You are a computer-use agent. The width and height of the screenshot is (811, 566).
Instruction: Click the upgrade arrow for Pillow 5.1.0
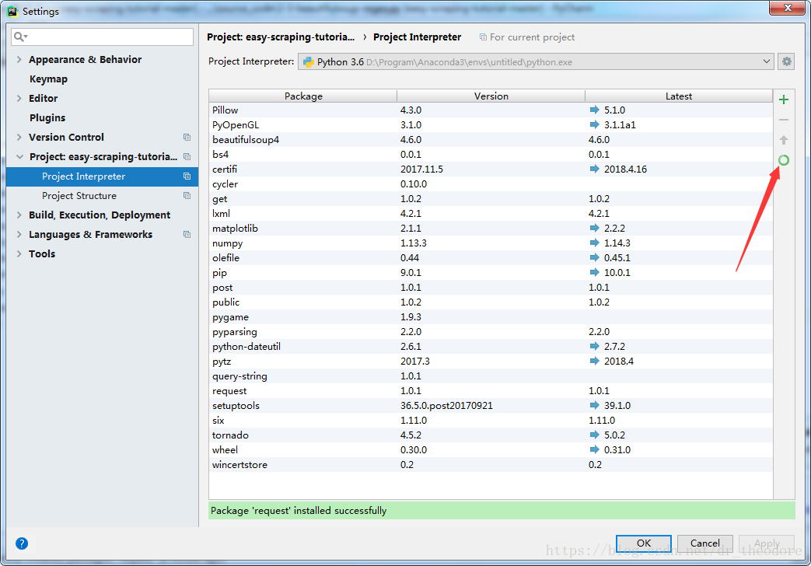pyautogui.click(x=594, y=110)
